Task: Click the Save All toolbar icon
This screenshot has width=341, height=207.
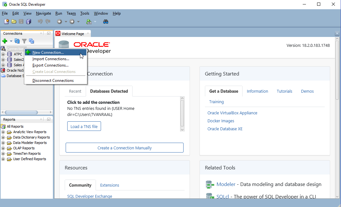Action: point(28,22)
